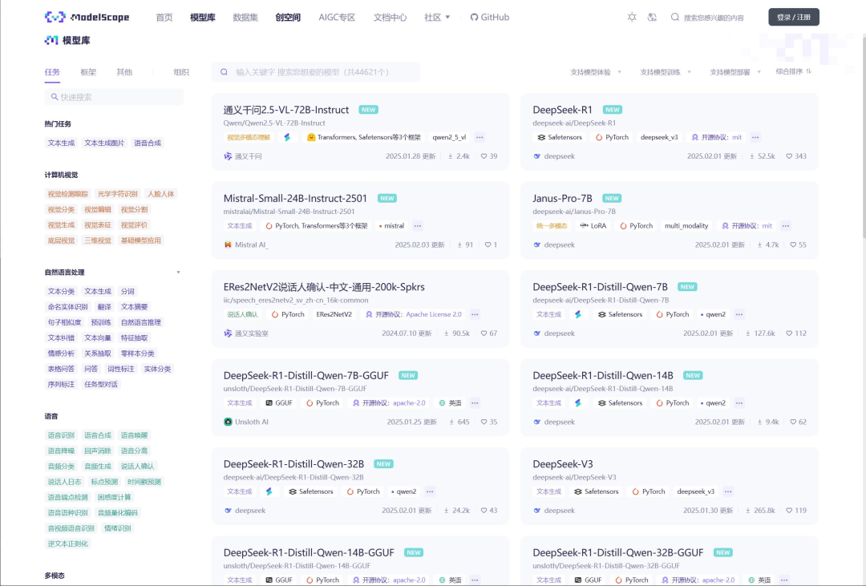Screen dimensions: 866x586
Task: Click the top search magnifier icon
Action: tap(675, 17)
